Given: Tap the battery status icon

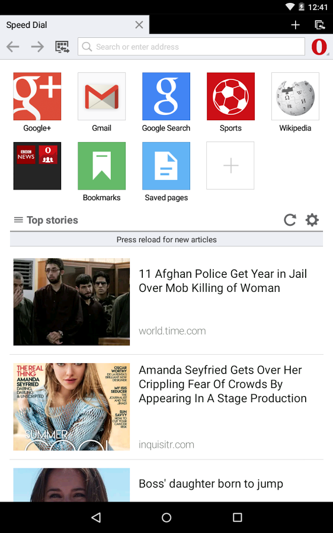Looking at the screenshot, I should (x=301, y=7).
